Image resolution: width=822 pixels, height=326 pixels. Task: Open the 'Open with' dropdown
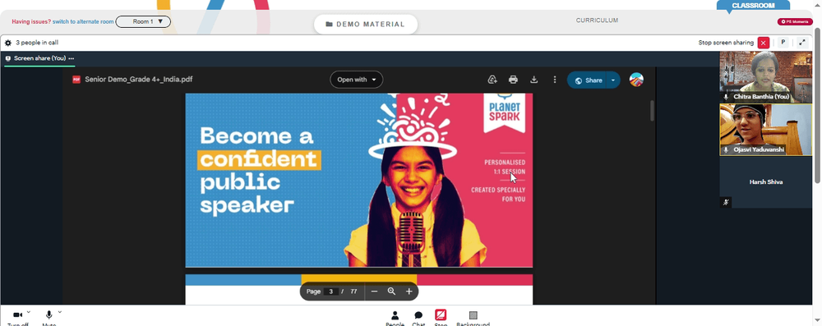[357, 80]
